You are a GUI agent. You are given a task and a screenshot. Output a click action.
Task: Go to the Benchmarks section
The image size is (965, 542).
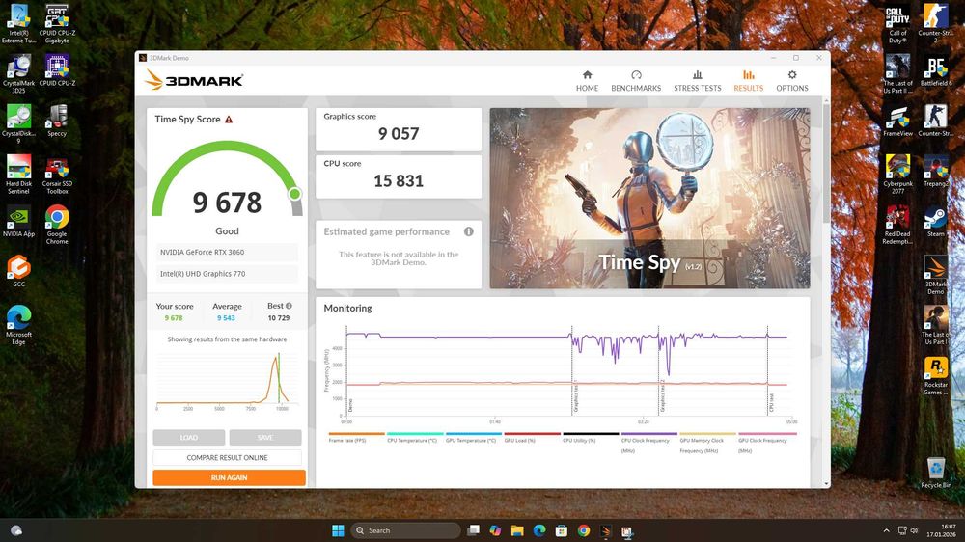[636, 81]
